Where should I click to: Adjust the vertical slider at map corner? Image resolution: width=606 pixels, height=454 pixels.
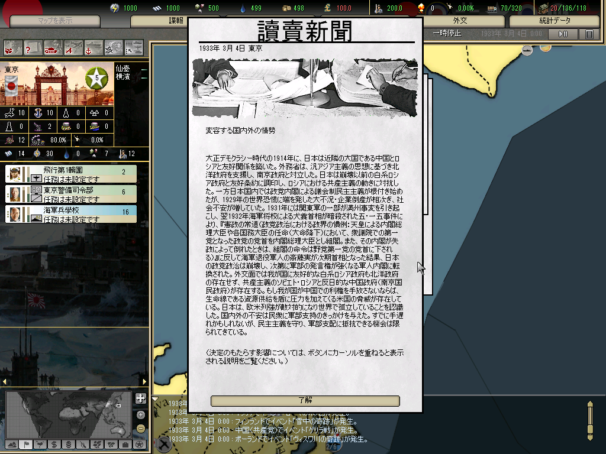(x=590, y=420)
